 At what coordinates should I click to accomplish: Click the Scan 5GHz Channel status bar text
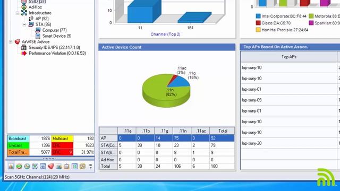[x=37, y=177]
